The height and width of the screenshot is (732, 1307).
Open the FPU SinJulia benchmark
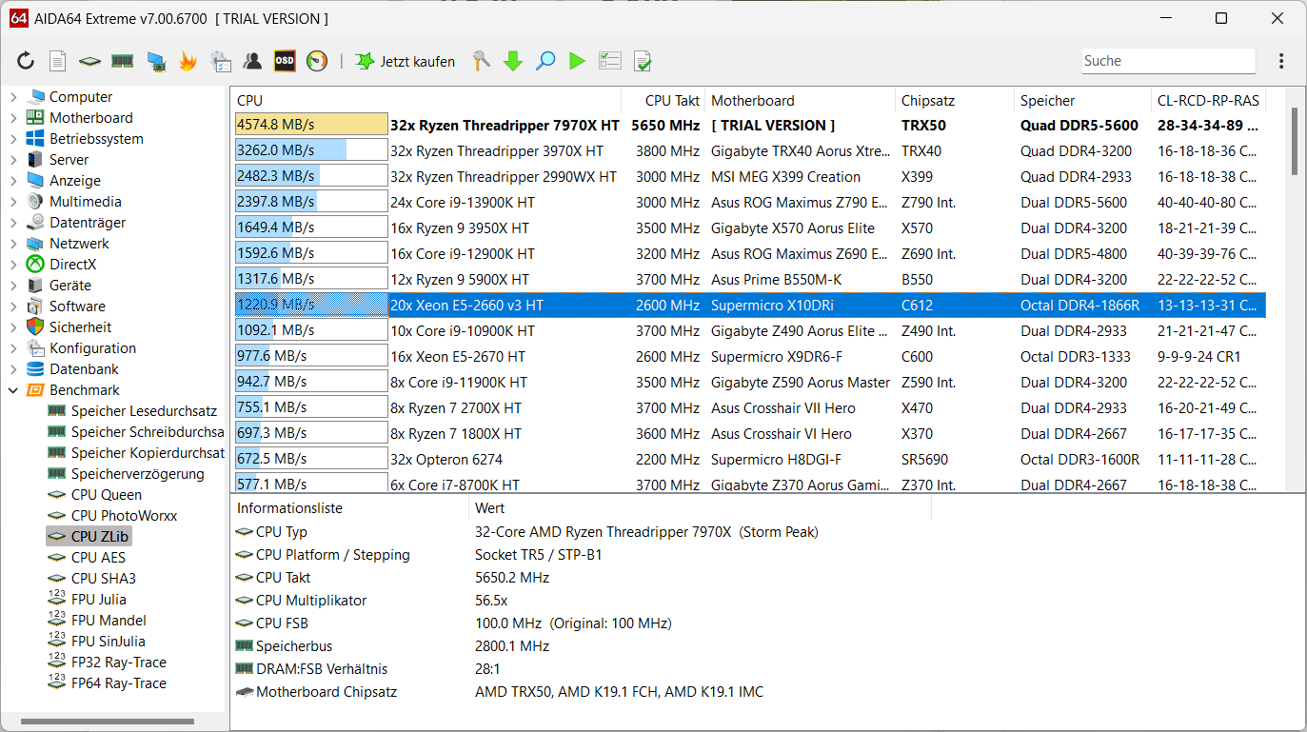(x=108, y=642)
